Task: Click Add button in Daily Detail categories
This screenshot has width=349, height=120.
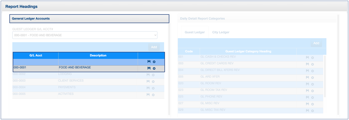Action: 316,43
